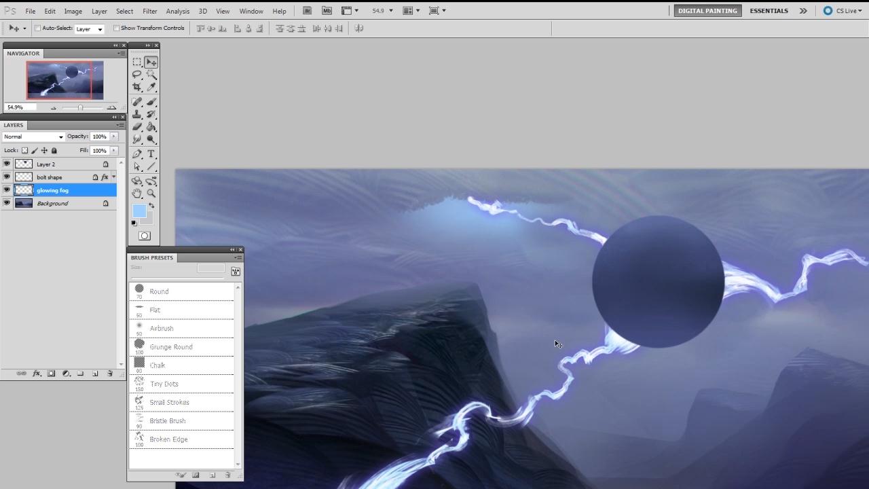The image size is (869, 489).
Task: Hide the bolt shape layer
Action: point(7,177)
